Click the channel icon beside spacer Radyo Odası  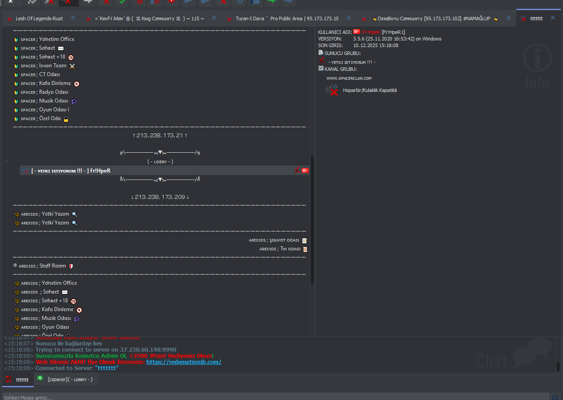[x=16, y=92]
